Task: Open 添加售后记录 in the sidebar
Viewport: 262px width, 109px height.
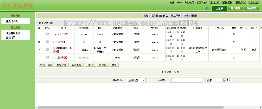Action: pos(13,33)
